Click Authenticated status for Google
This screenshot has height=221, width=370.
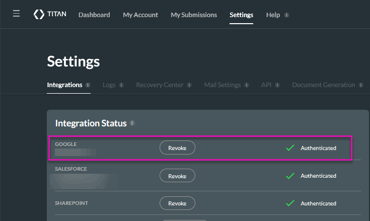click(x=318, y=148)
